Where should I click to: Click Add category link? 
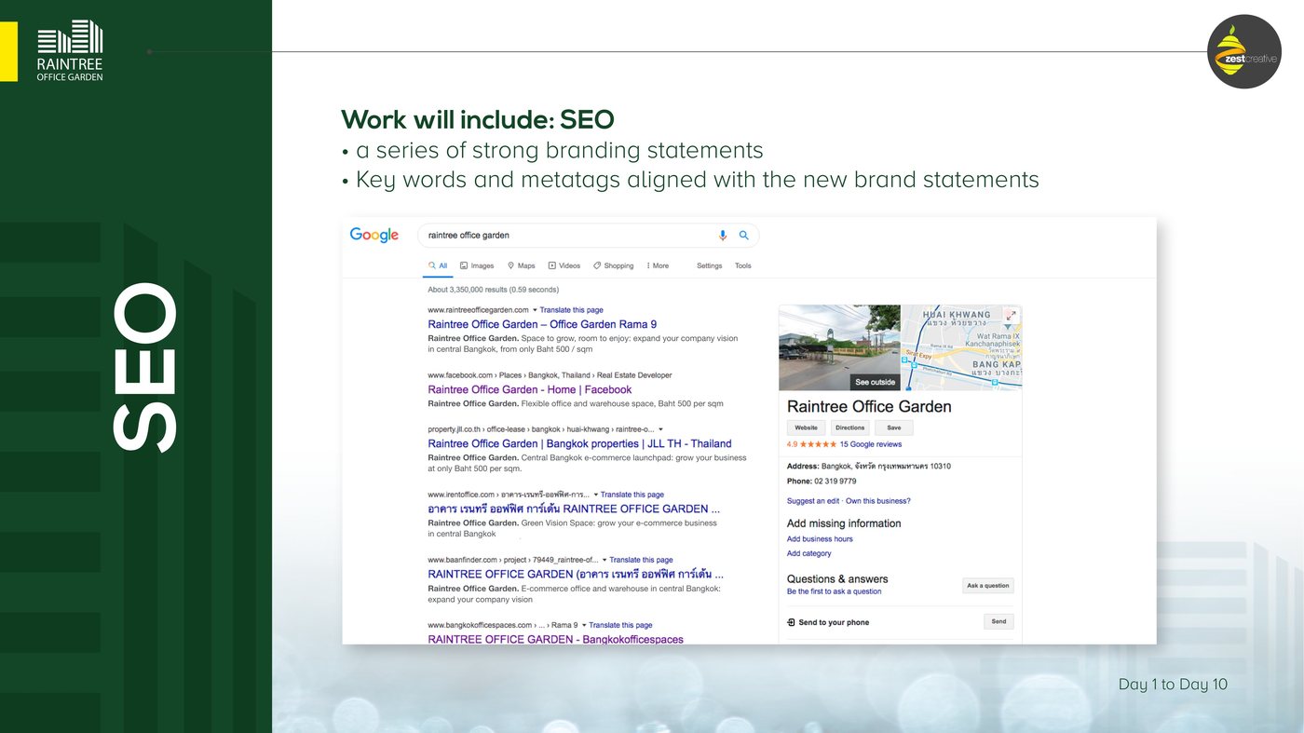809,553
